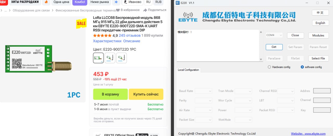Click the Select File button
This screenshot has width=333, height=136.
point(318,58)
